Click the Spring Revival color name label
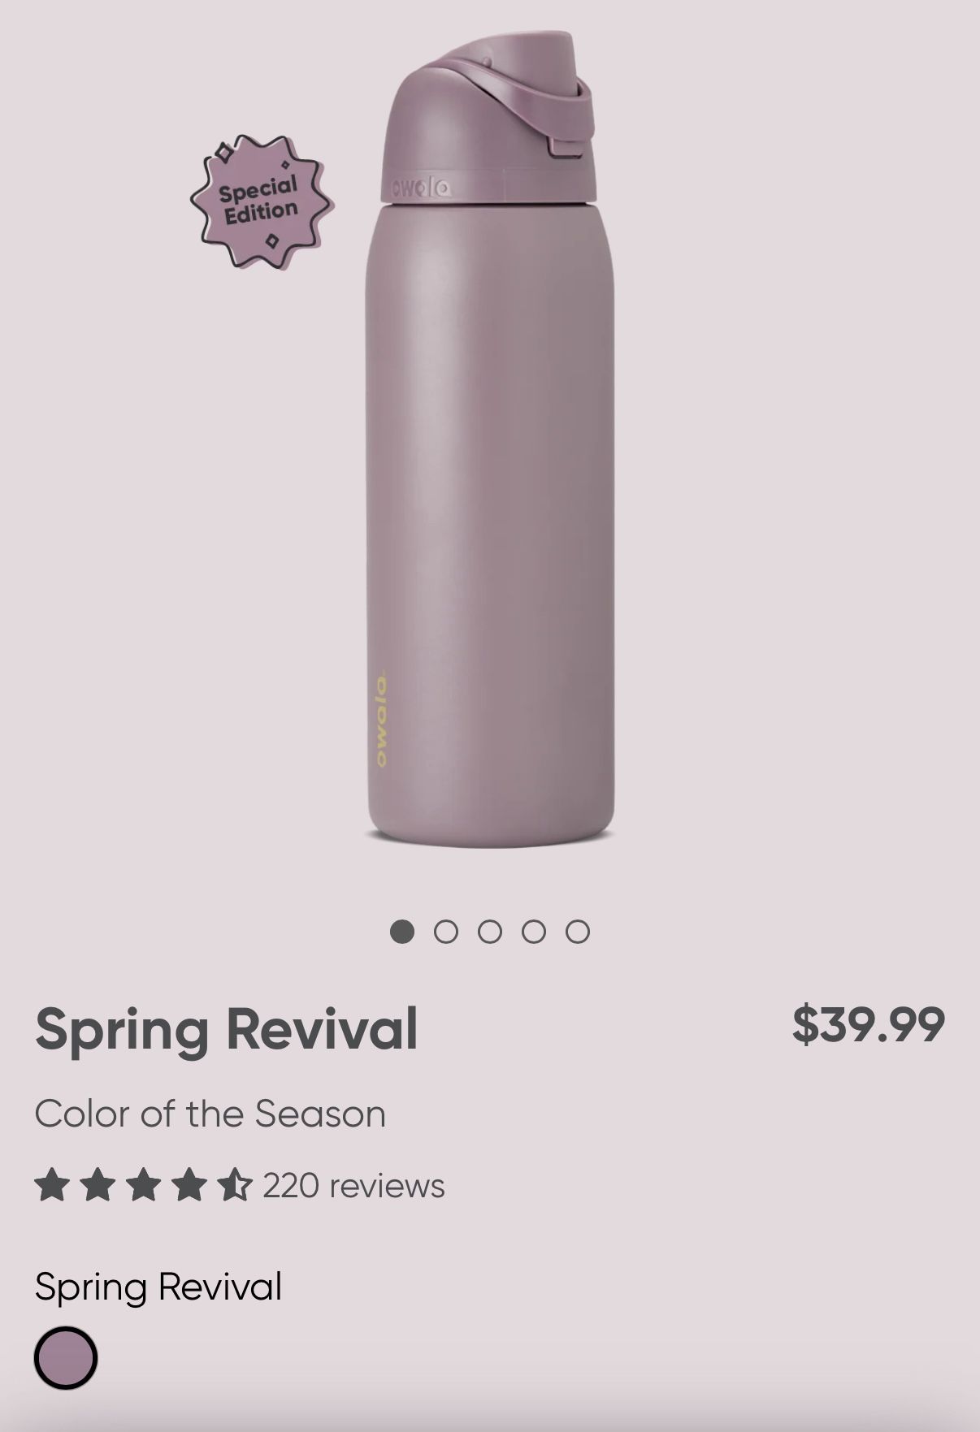The width and height of the screenshot is (980, 1432). pyautogui.click(x=158, y=1287)
